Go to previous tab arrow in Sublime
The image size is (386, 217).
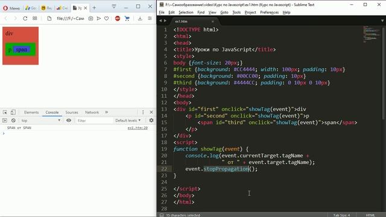[160, 21]
